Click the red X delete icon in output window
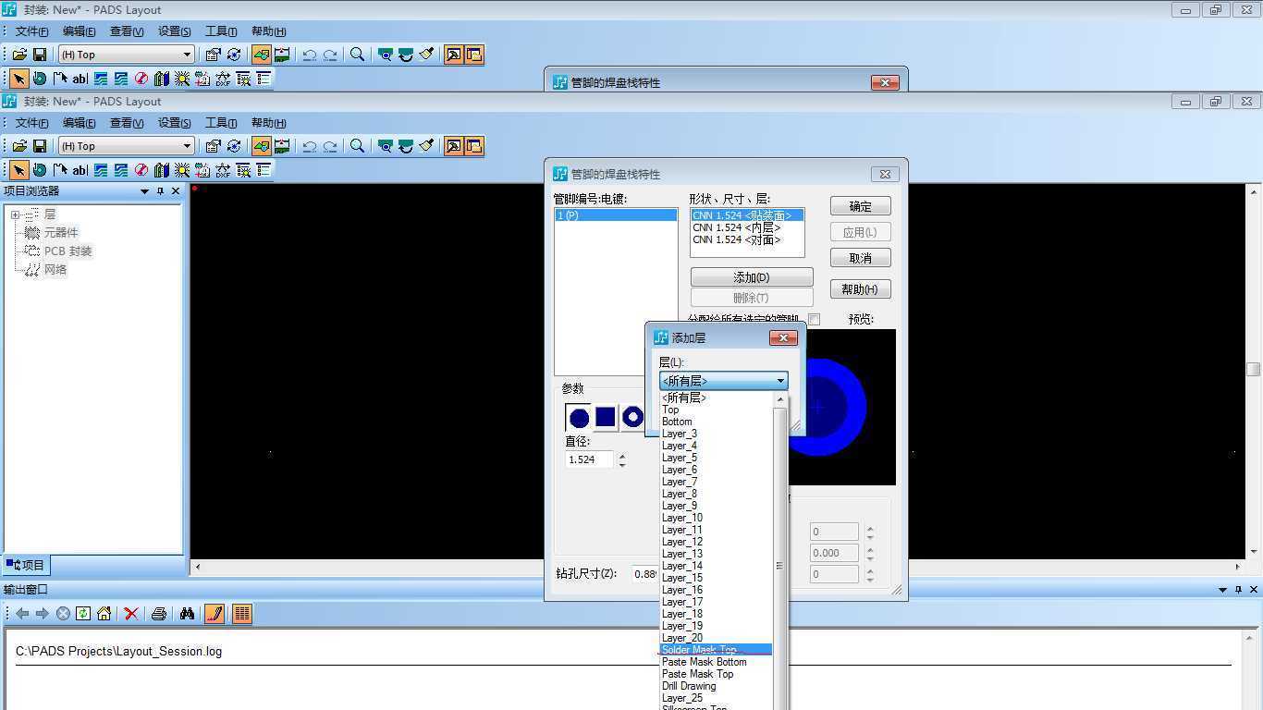 pos(131,614)
